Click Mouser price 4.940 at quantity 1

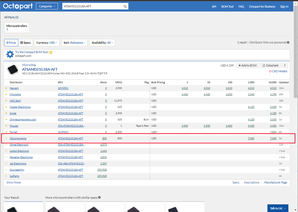point(185,126)
